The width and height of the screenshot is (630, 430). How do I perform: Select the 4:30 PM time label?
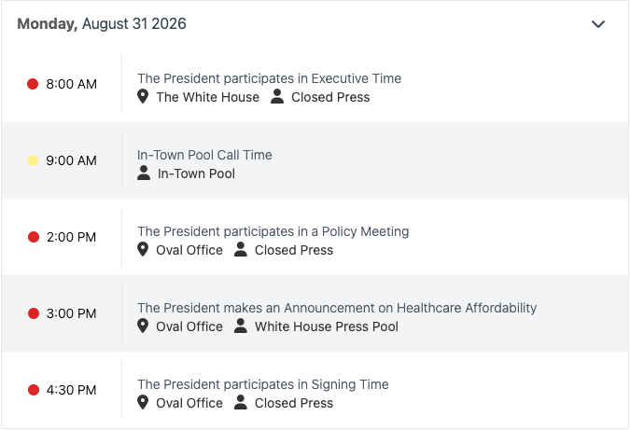(x=71, y=390)
